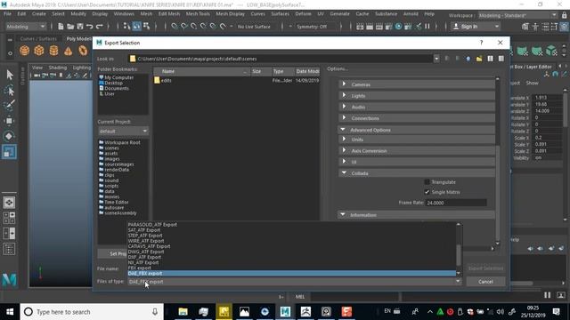The height and width of the screenshot is (320, 570).
Task: Open the Files of type dropdown
Action: coord(295,282)
